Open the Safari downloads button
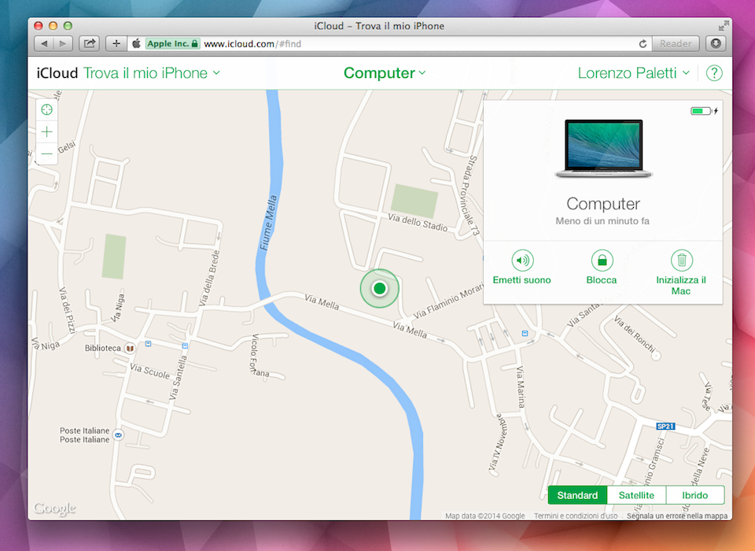Image resolution: width=755 pixels, height=551 pixels. (716, 44)
